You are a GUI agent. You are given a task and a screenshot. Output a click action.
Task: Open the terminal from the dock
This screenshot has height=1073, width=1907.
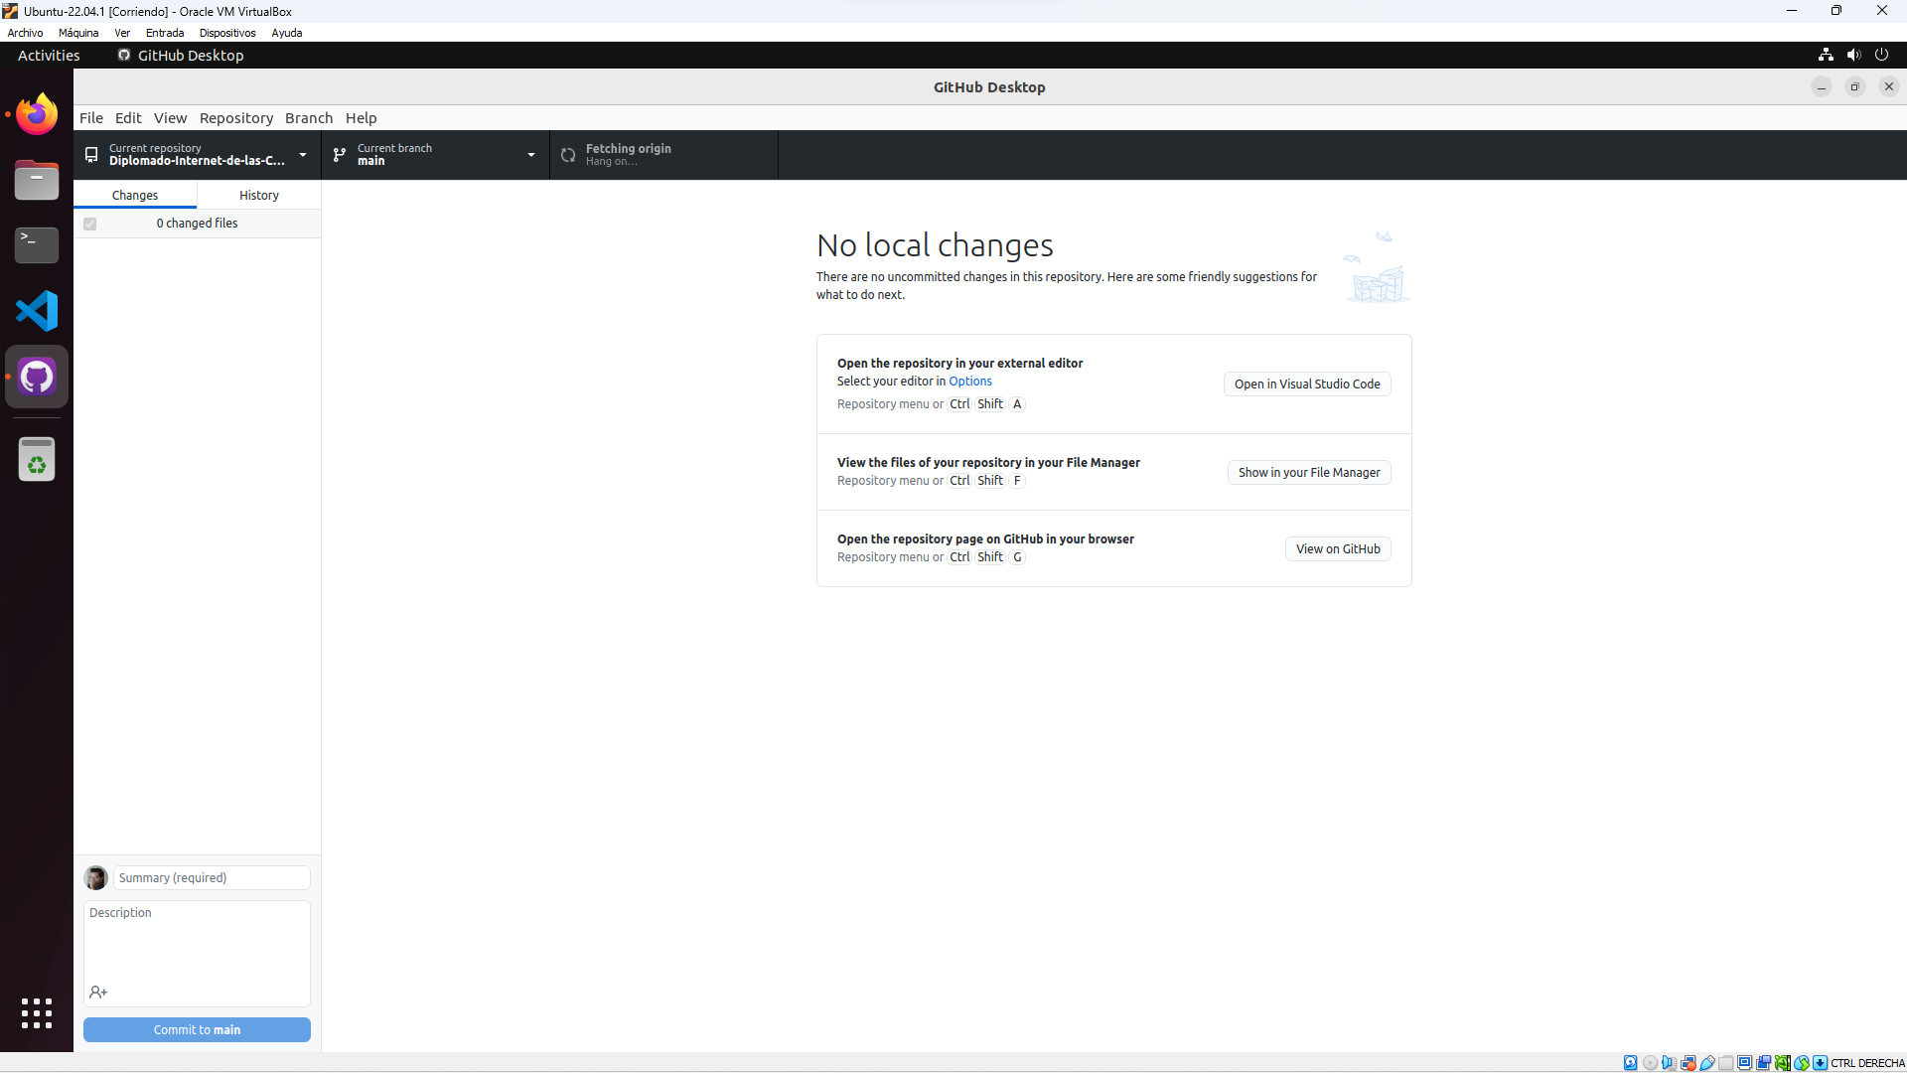coord(36,244)
